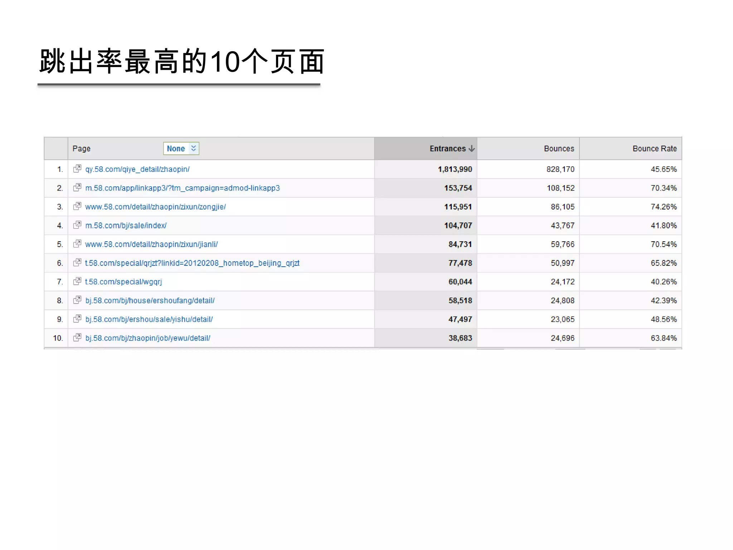Open www.58.com/detail/zhaopin/zixun/zongjie/ link
This screenshot has height=550, width=733.
(155, 207)
